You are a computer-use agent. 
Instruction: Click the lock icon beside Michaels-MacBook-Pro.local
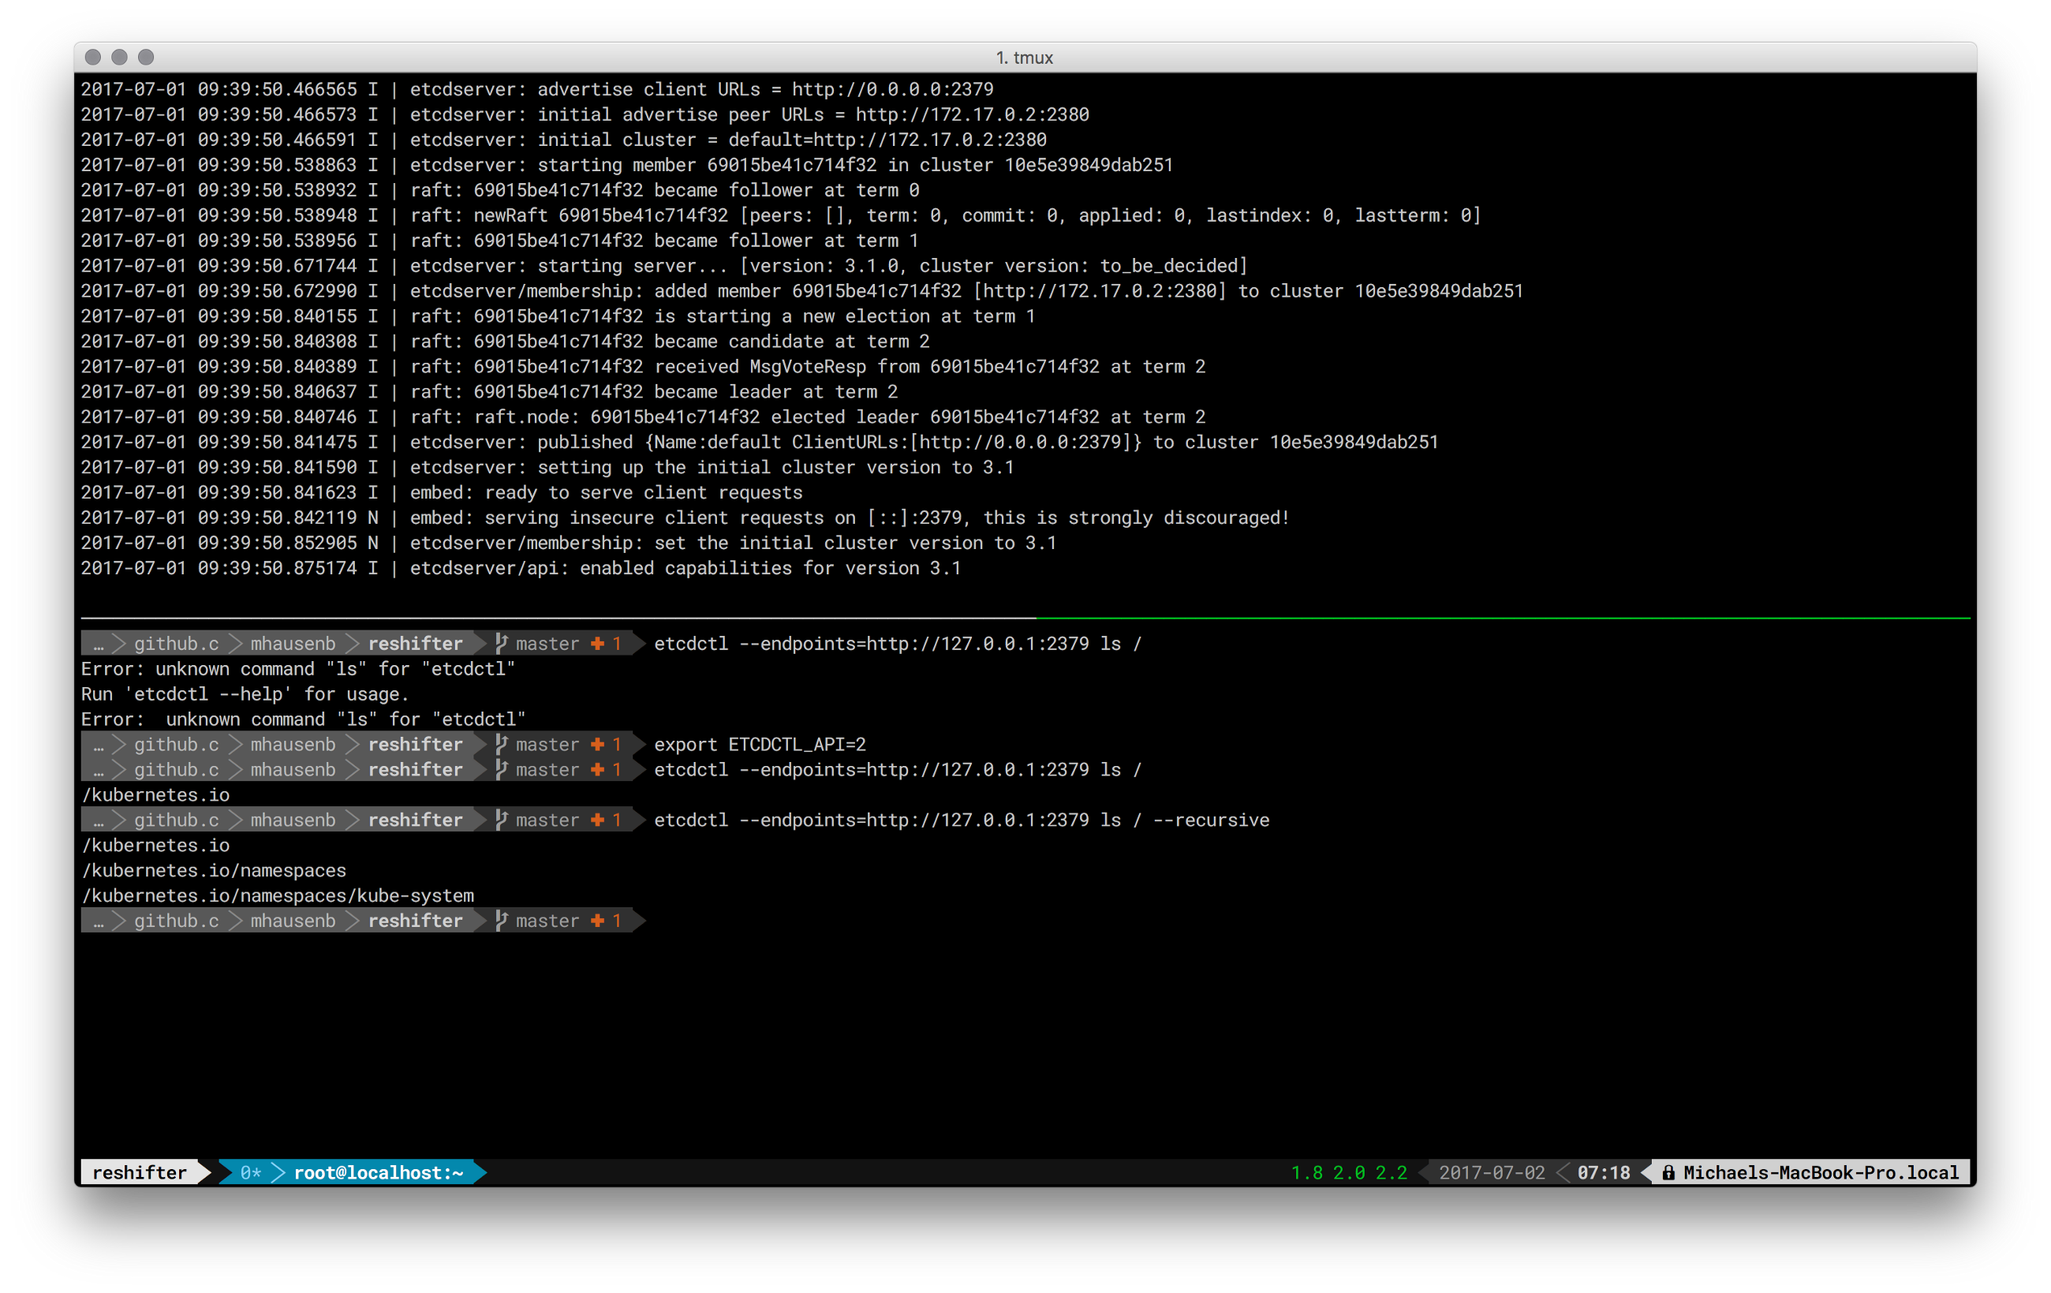tap(1668, 1173)
